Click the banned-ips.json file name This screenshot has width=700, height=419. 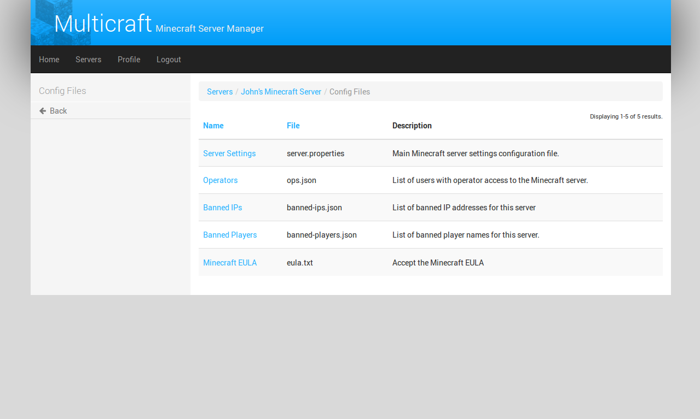tap(314, 208)
